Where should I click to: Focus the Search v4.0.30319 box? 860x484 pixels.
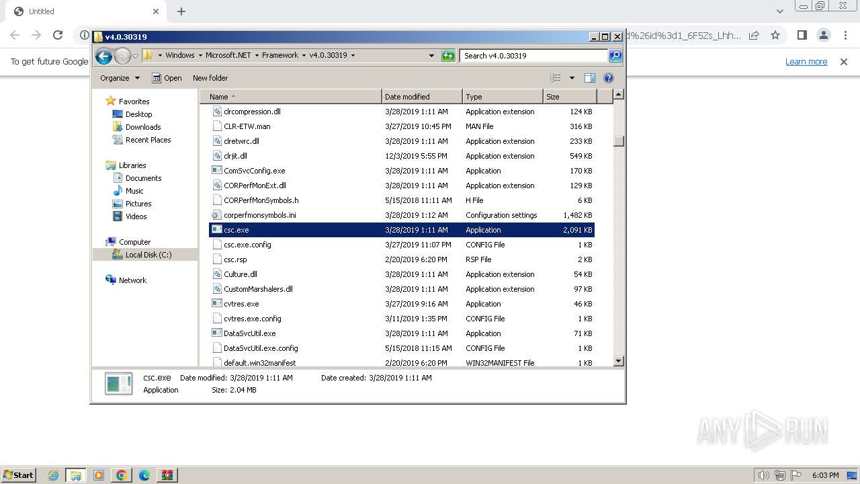535,56
